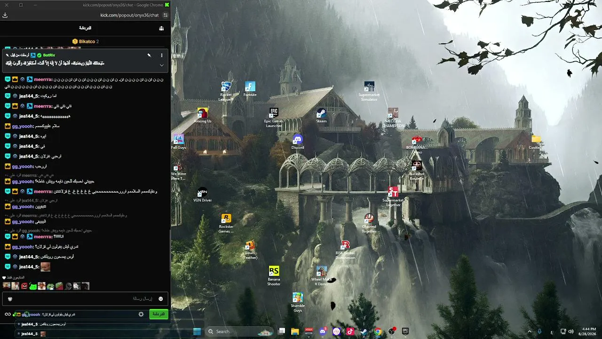Click the Bikatco leaderboard entry

86,41
